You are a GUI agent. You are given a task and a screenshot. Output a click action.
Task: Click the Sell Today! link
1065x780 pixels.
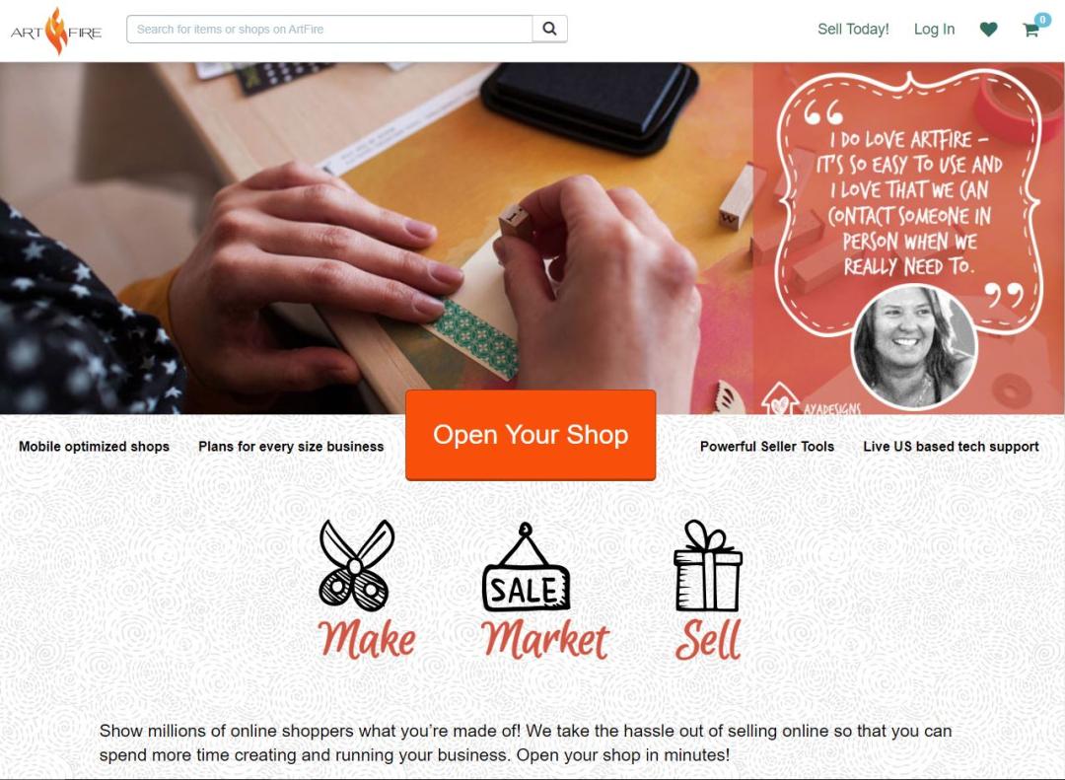[853, 30]
